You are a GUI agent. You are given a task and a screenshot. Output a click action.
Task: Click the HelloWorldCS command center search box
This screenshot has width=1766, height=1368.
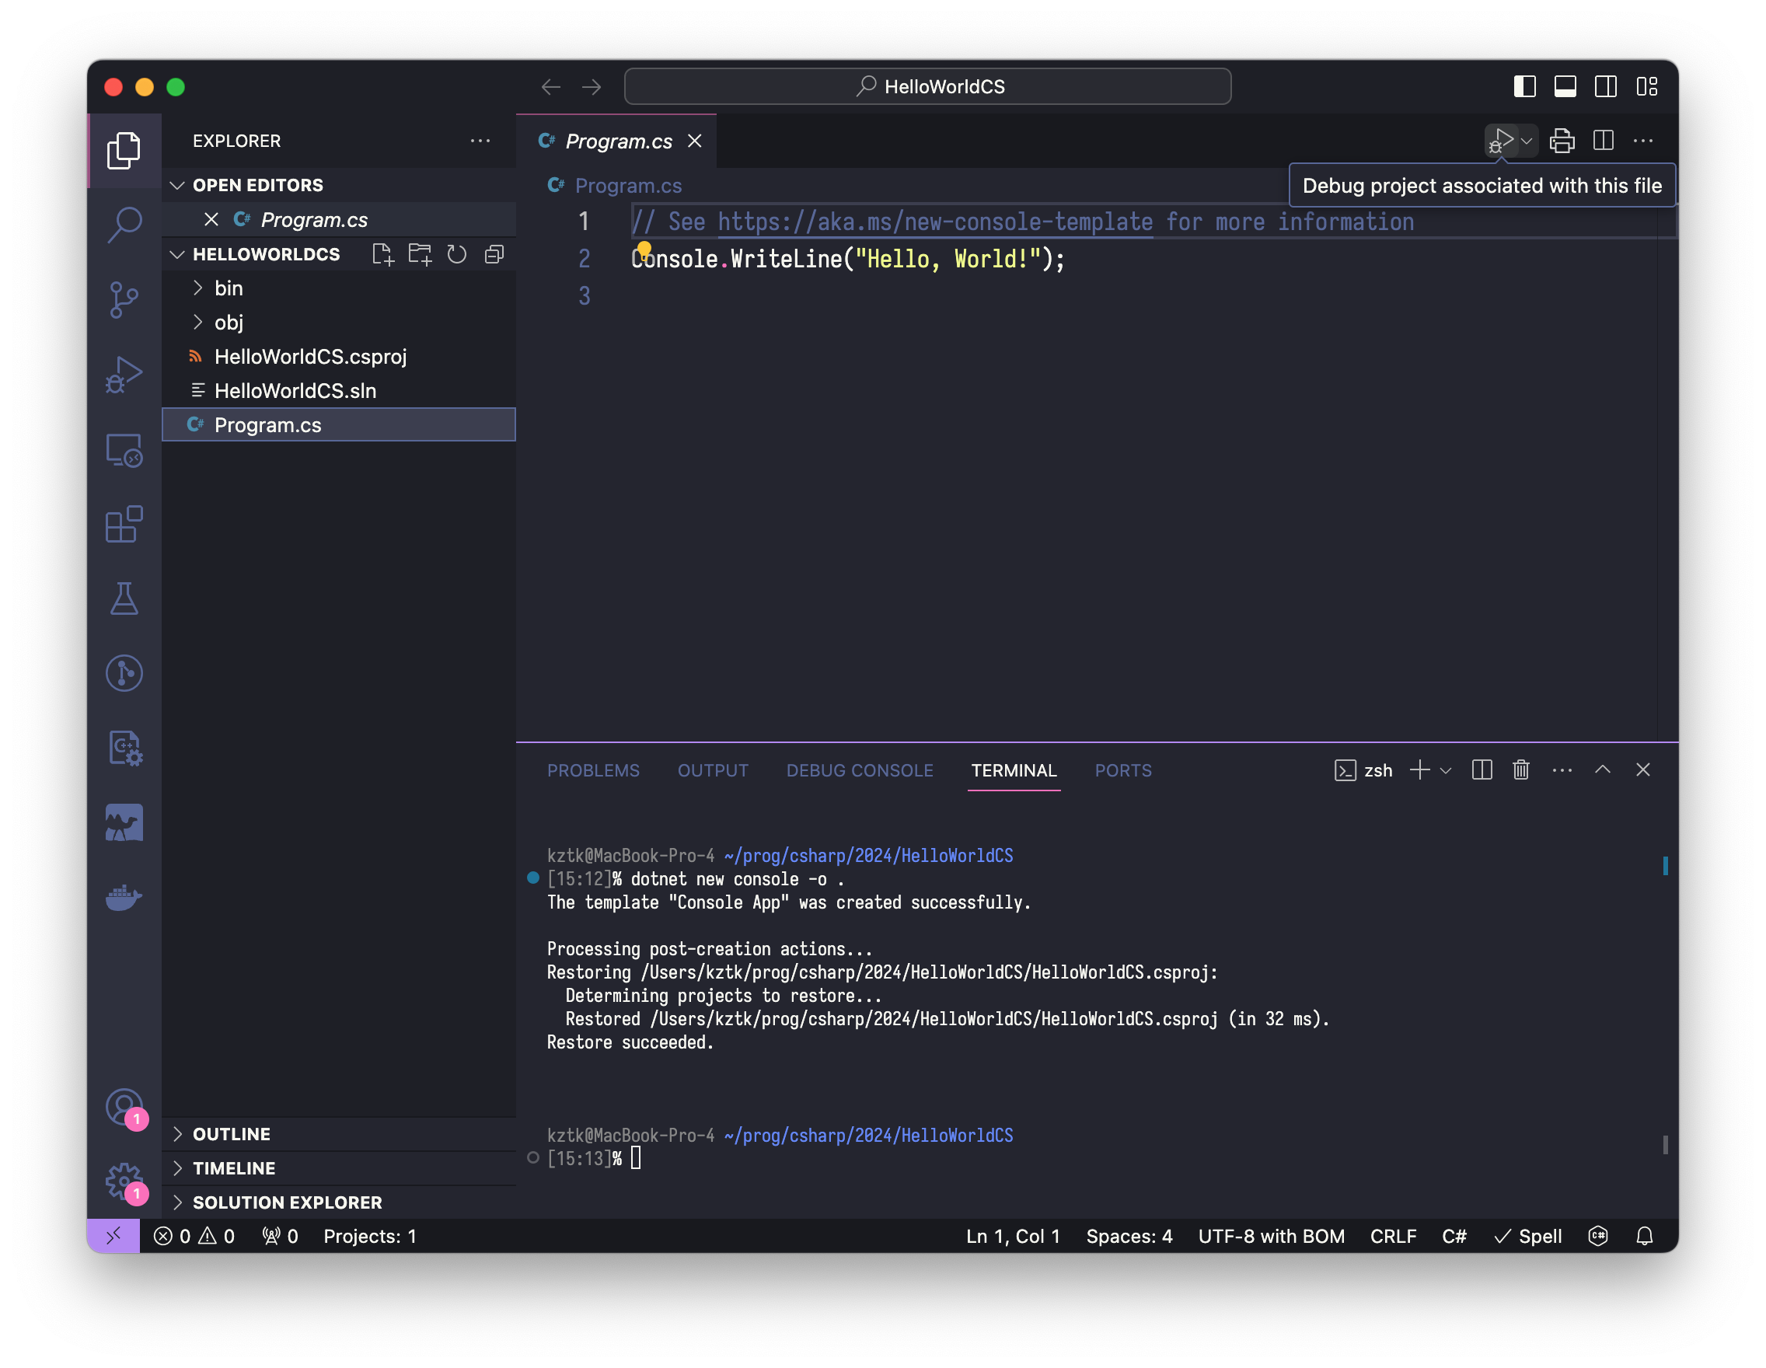click(x=927, y=86)
